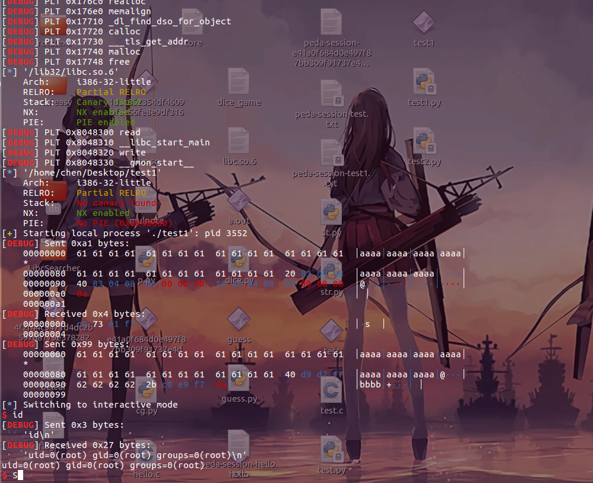Click the core file icon

pyautogui.click(x=192, y=23)
